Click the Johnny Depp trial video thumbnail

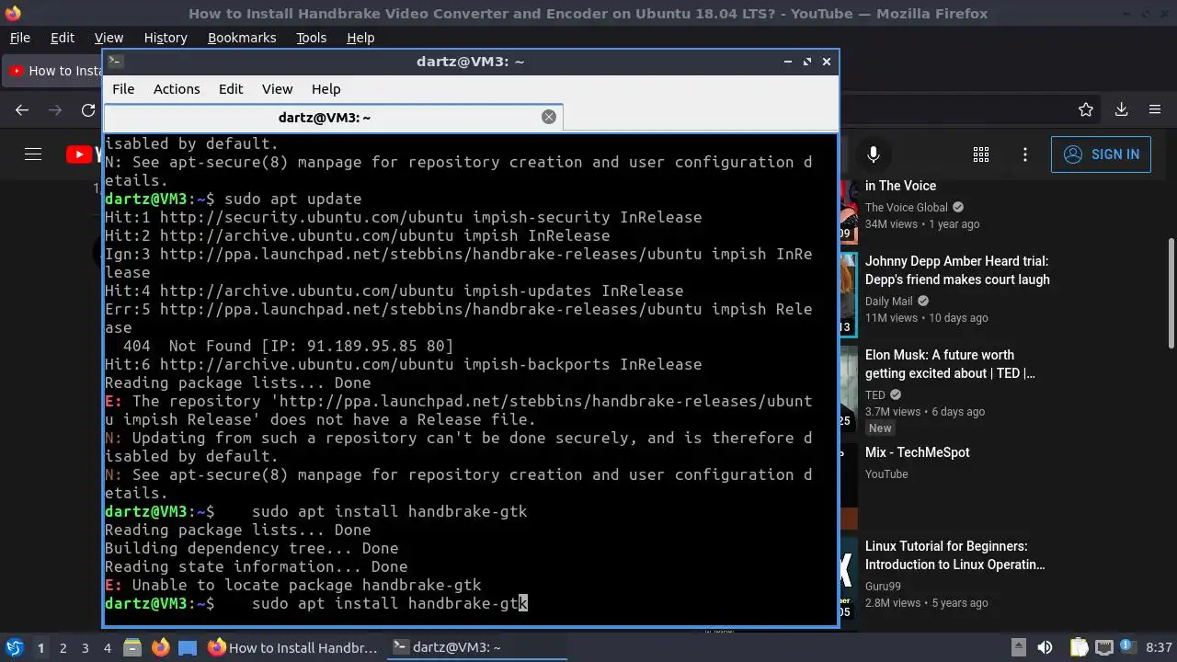[848, 294]
